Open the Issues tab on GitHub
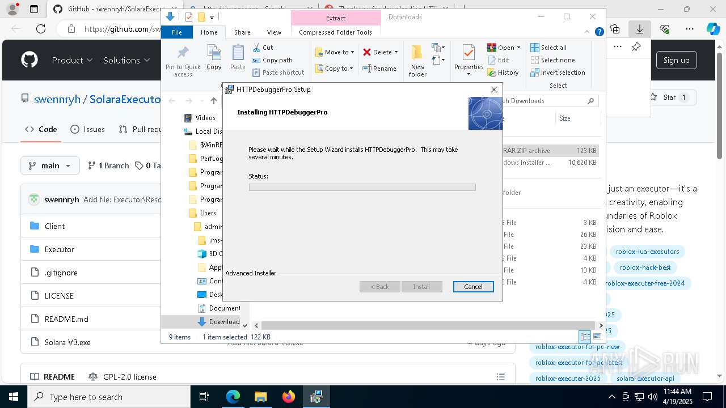 [87, 129]
